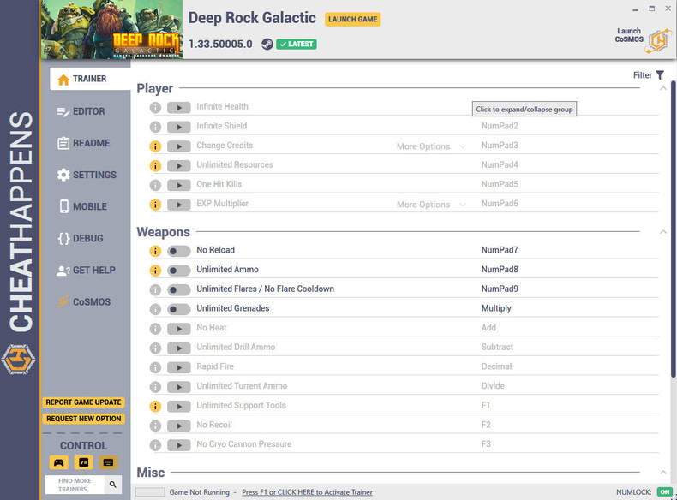Click Request New Option button
Screen dimensions: 677x500
(83, 419)
